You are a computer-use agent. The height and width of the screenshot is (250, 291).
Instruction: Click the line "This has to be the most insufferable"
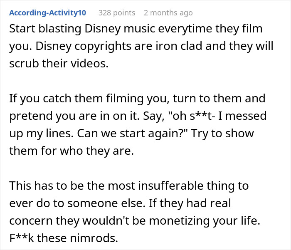129,186
